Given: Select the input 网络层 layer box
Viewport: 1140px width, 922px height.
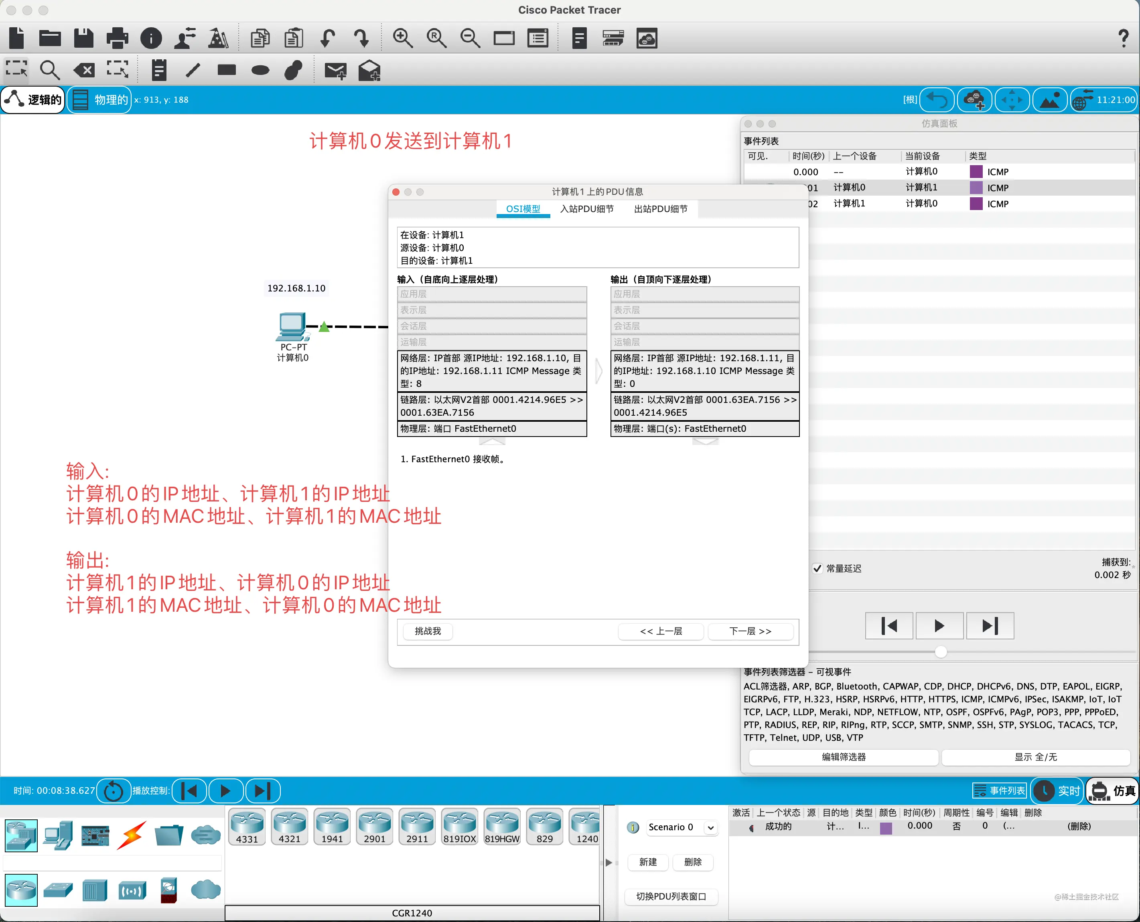Looking at the screenshot, I should coord(492,371).
